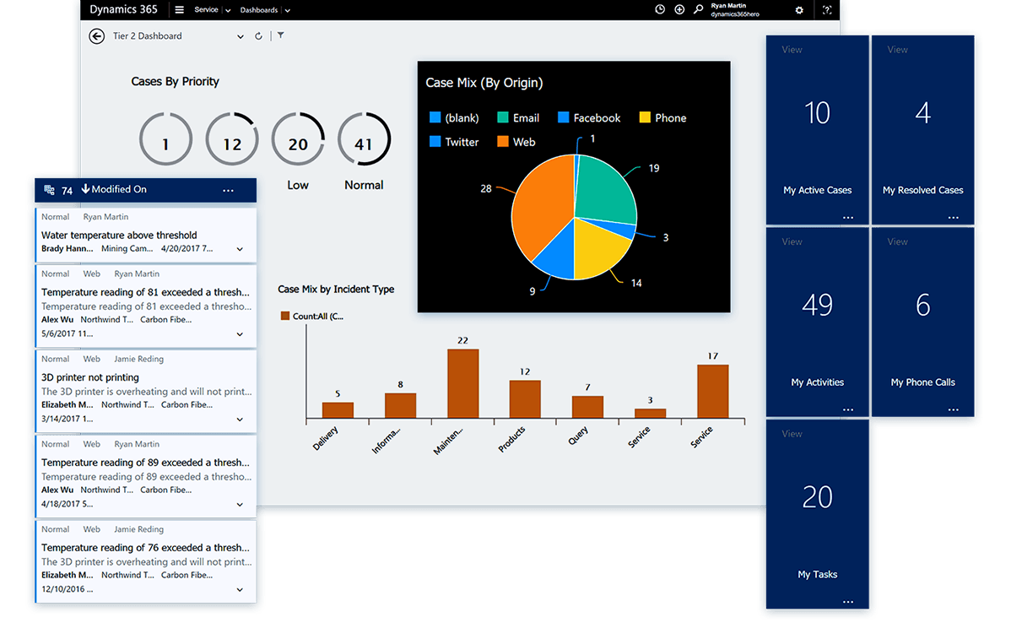Expand the 3D printer not printing card
The height and width of the screenshot is (623, 1011).
tap(240, 420)
